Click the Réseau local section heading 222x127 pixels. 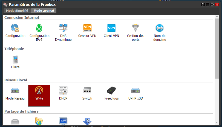click(16, 80)
